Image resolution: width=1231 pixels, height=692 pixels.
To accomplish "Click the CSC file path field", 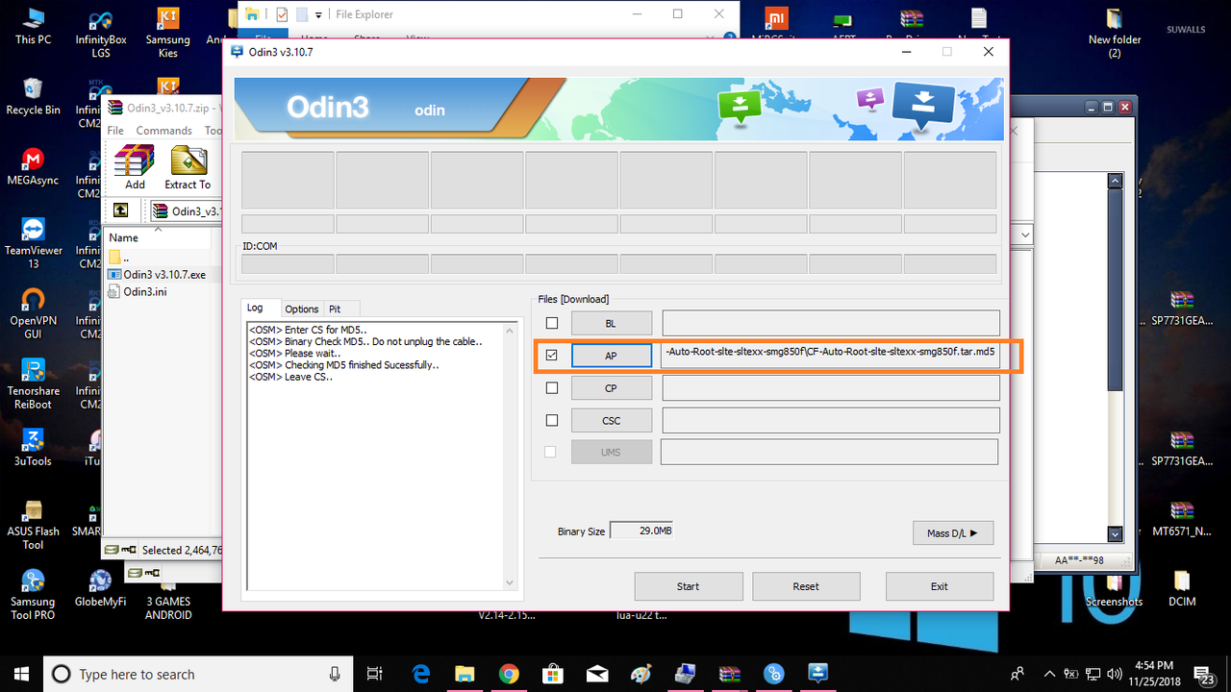I will [x=831, y=420].
